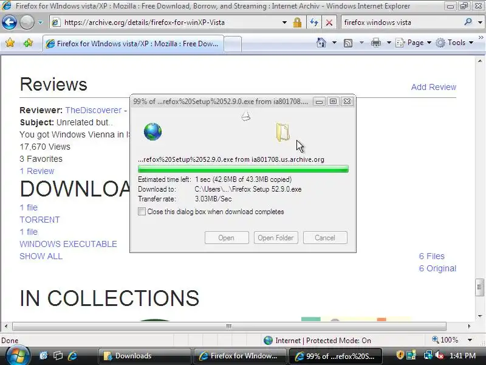Click the address bar URL field
The height and width of the screenshot is (365, 486).
pyautogui.click(x=169, y=23)
